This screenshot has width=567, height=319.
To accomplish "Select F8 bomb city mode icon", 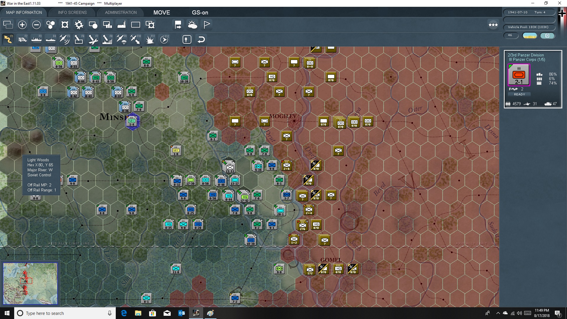I will (107, 39).
